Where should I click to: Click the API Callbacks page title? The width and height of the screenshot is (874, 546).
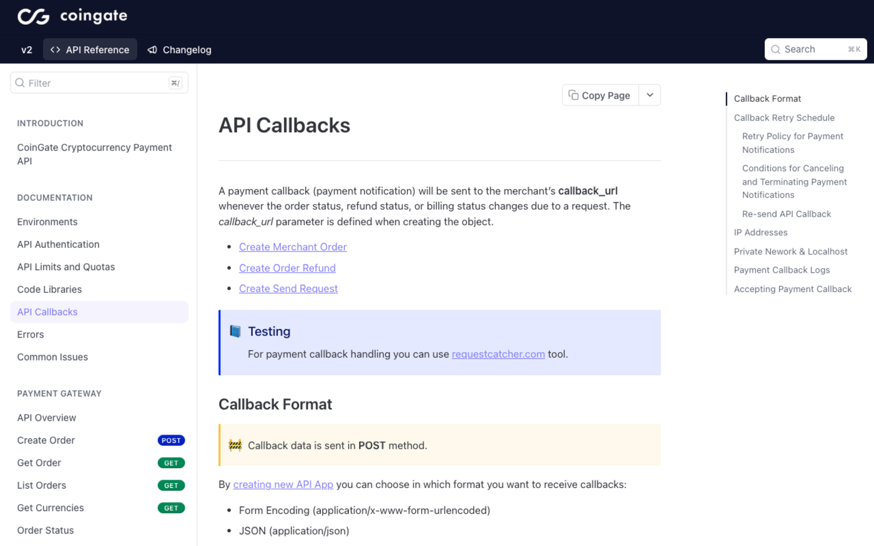(284, 125)
